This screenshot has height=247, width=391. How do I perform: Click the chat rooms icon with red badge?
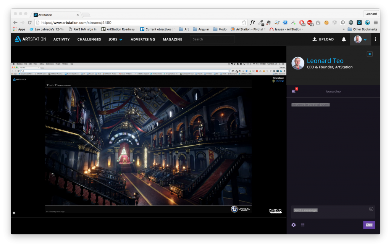(294, 91)
